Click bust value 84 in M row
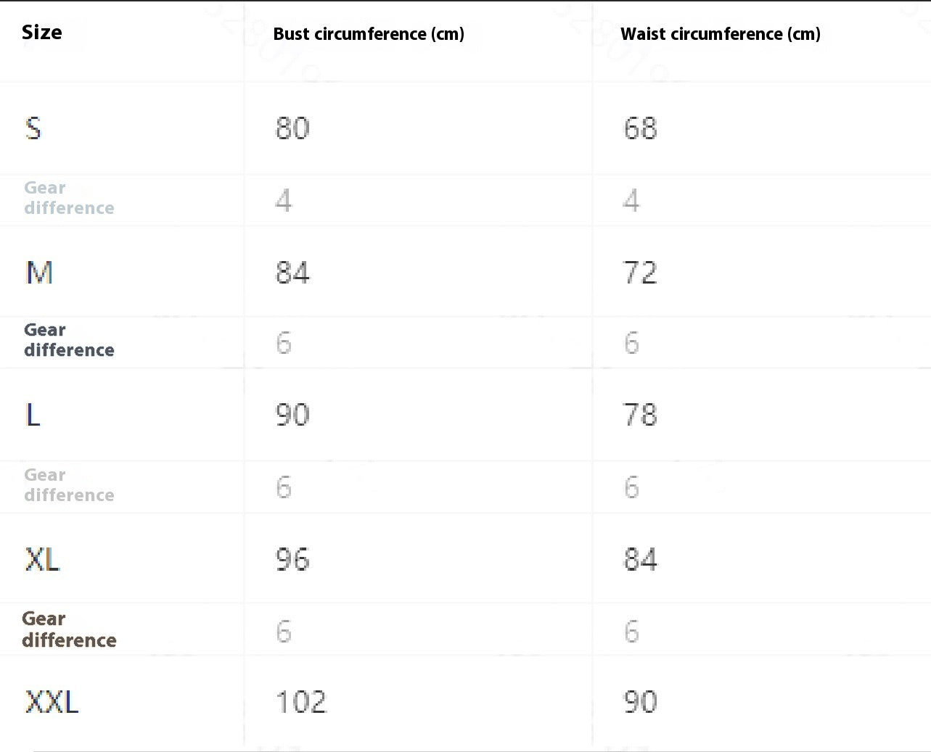This screenshot has width=931, height=752. point(292,273)
